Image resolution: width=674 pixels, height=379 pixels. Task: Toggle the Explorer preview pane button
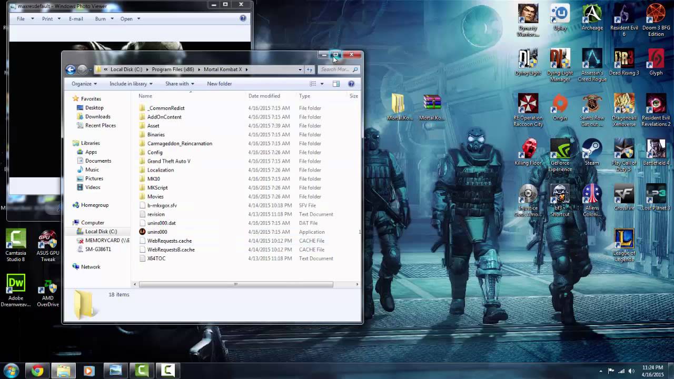336,84
